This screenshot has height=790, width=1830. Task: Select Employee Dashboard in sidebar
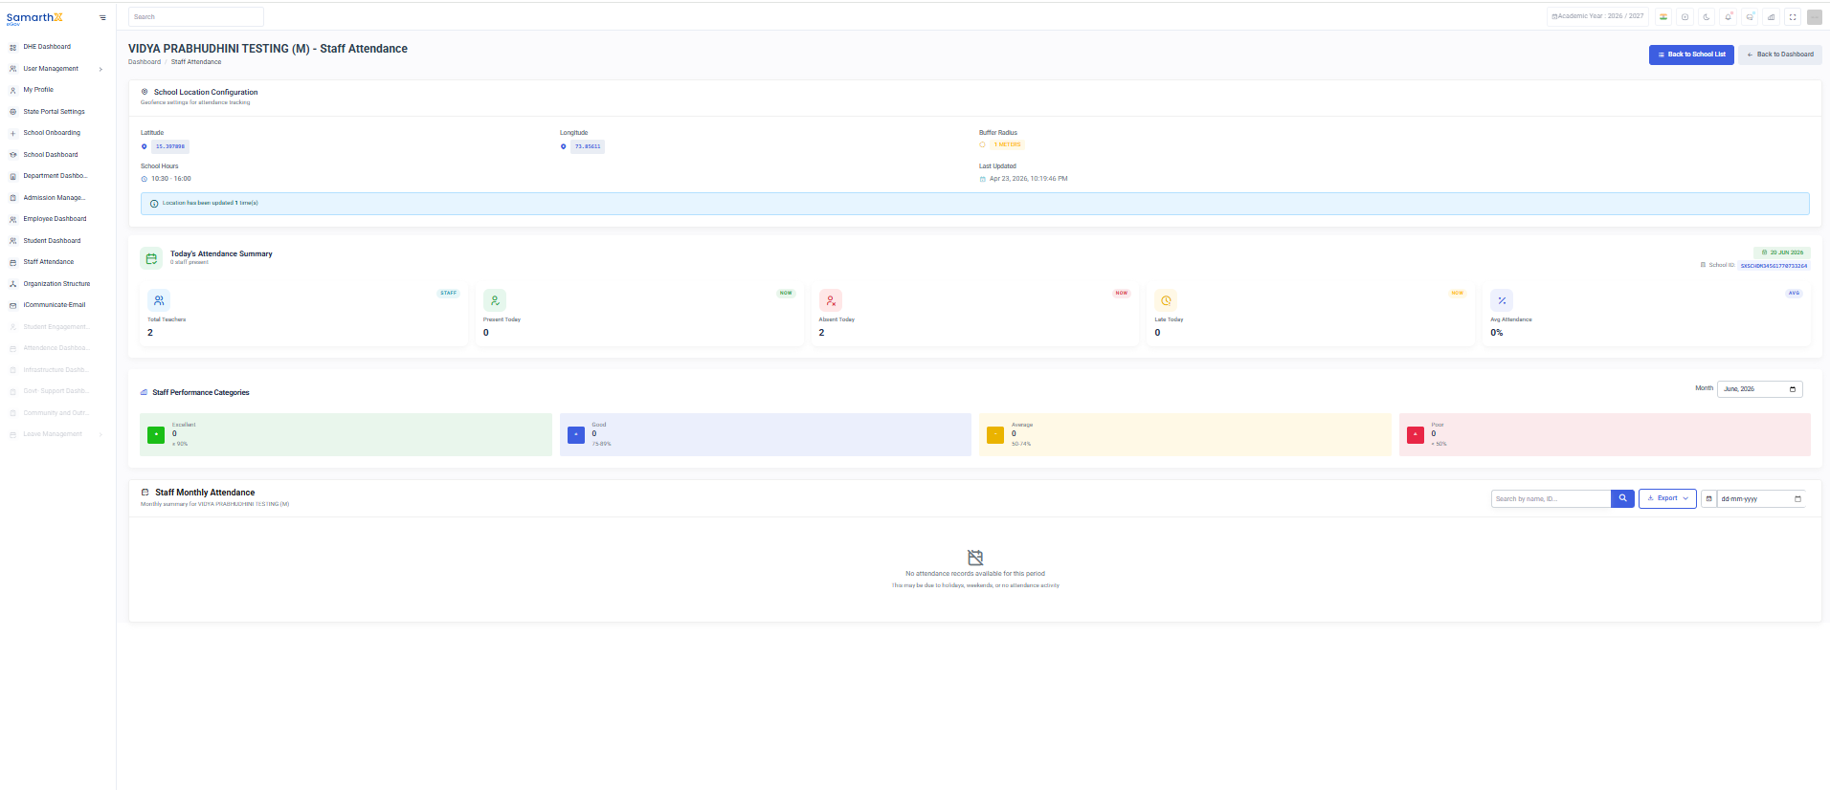pyautogui.click(x=55, y=219)
